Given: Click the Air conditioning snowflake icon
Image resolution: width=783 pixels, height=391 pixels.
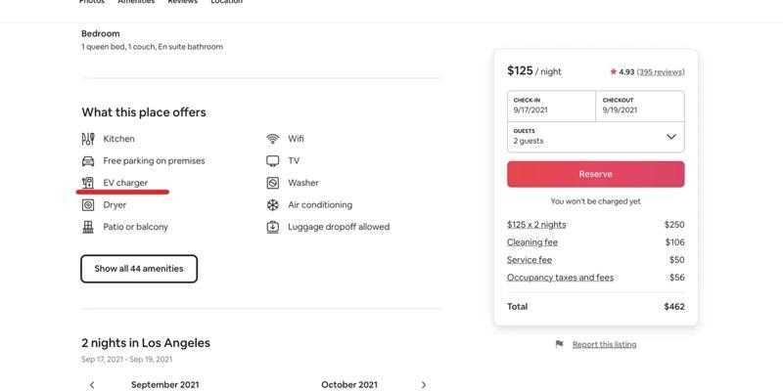Looking at the screenshot, I should point(273,205).
